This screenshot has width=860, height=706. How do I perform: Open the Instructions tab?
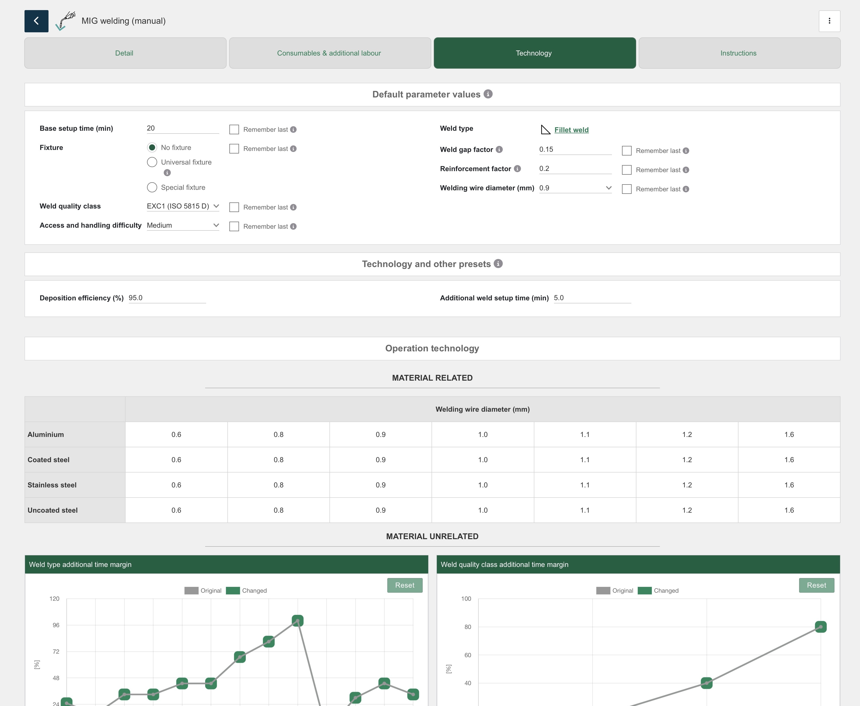point(739,53)
